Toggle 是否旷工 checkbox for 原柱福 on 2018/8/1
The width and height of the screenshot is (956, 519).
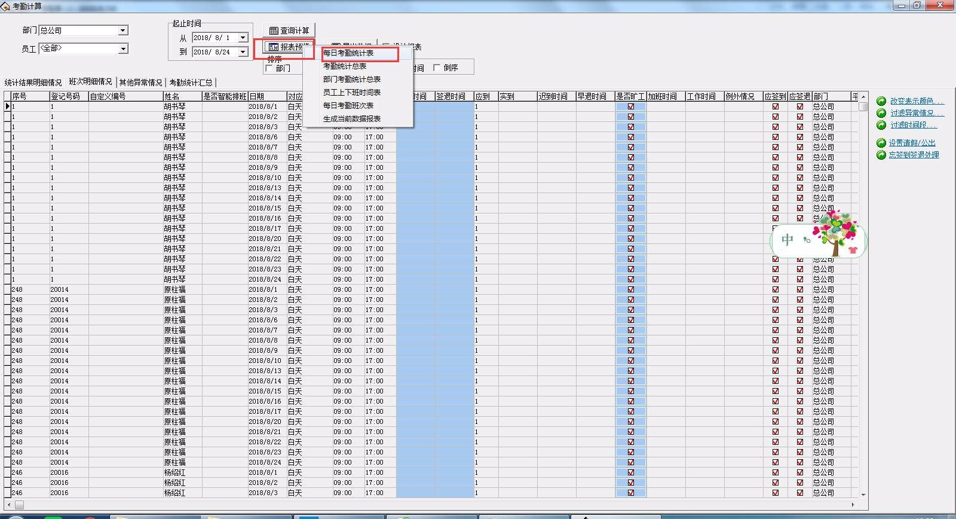click(631, 289)
